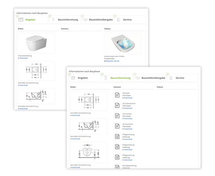The width and height of the screenshot is (215, 176).
Task: Click the Produktvideo caption text
Action: click(109, 59)
